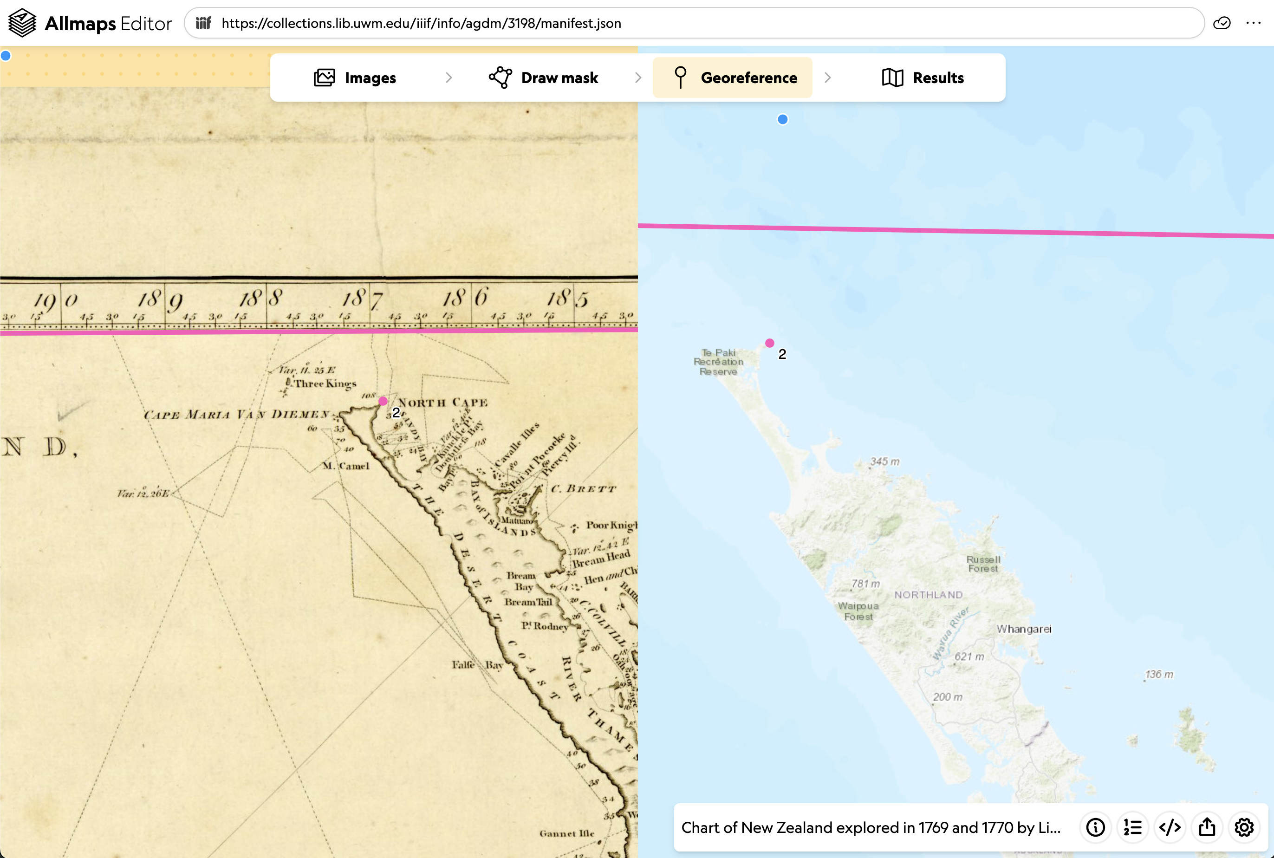Click the manifest URL input field
1274x858 pixels.
click(x=656, y=23)
